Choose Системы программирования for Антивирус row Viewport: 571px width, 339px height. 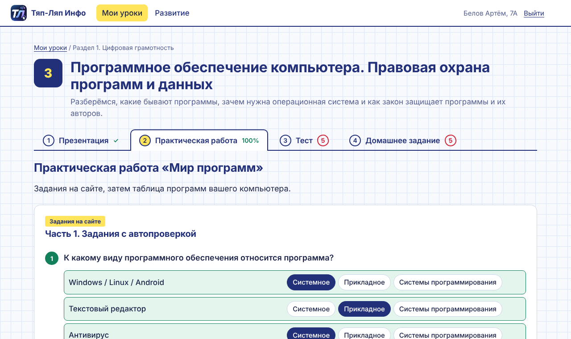pyautogui.click(x=448, y=334)
